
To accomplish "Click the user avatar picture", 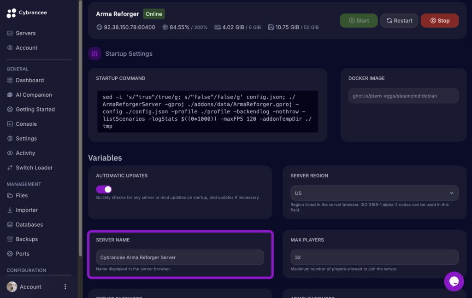I will tap(12, 286).
